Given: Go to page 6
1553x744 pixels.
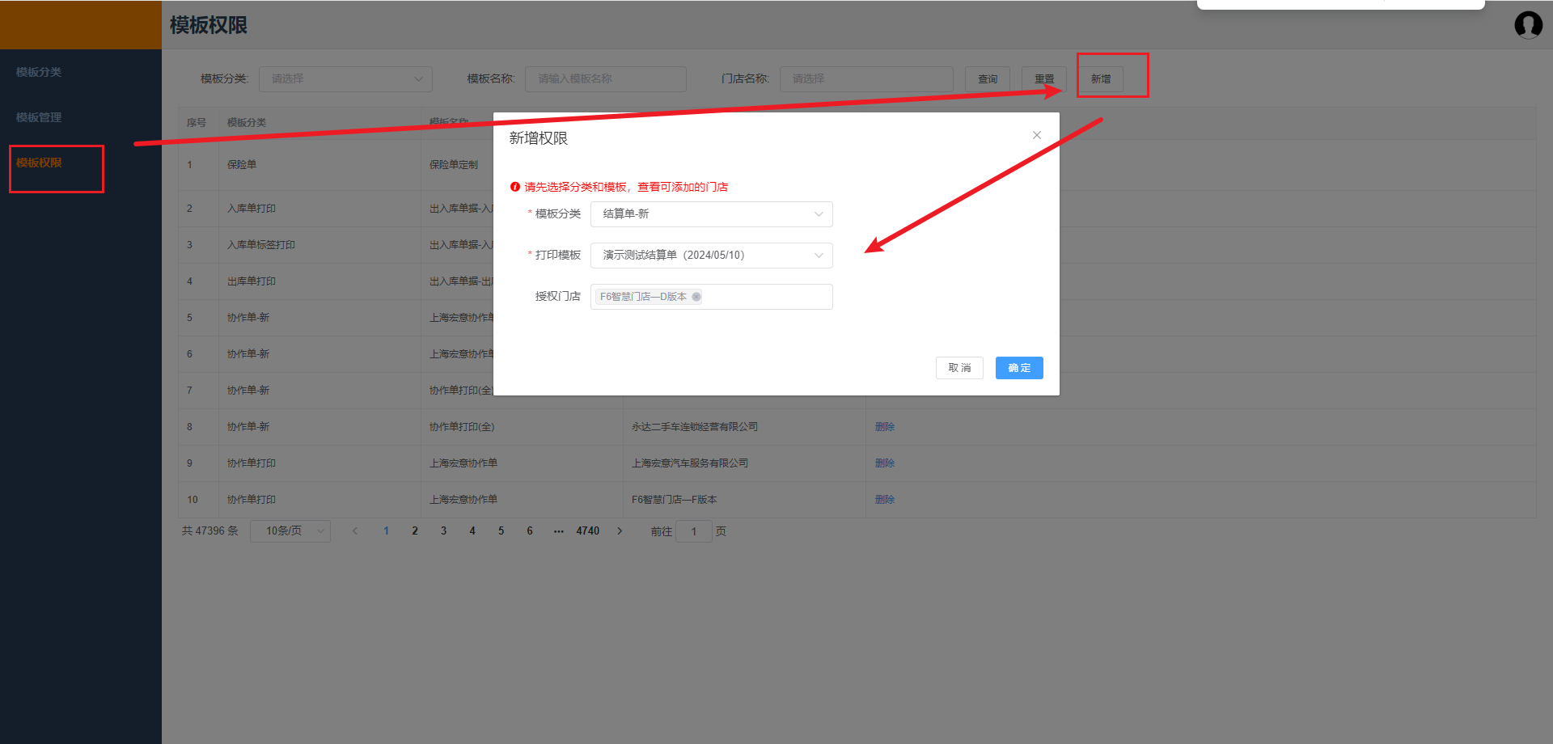Looking at the screenshot, I should (x=530, y=531).
